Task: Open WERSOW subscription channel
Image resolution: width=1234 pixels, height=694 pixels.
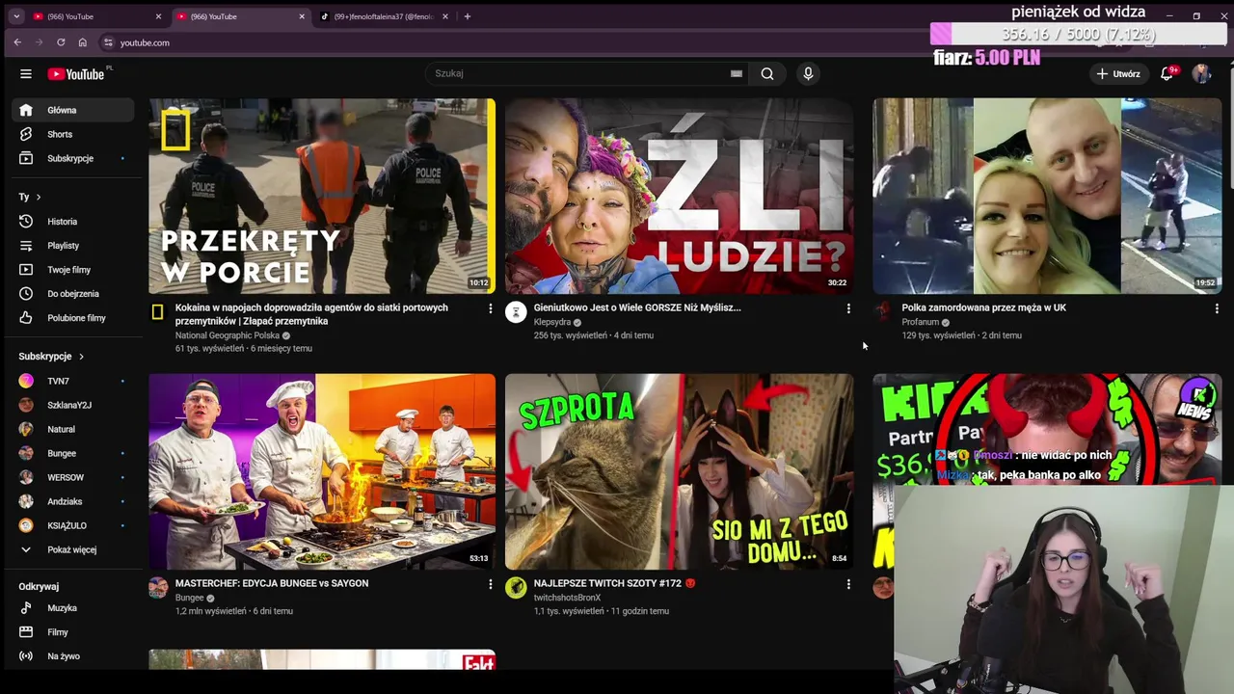Action: click(74, 477)
